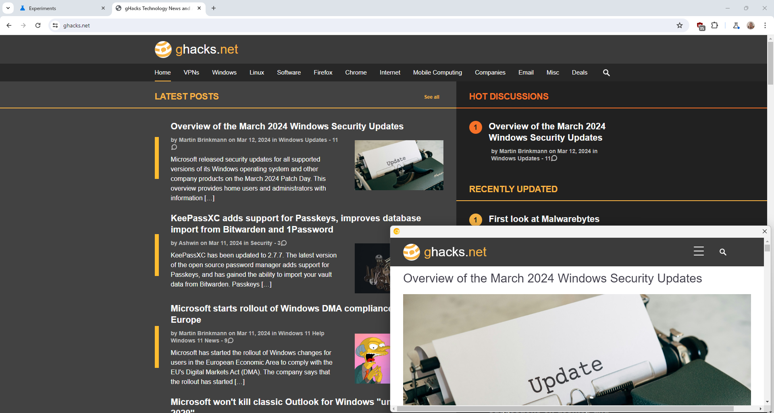Open the Companies nav category

[490, 73]
